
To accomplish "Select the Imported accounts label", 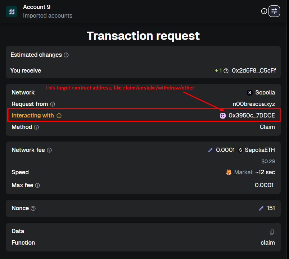I will coord(48,16).
